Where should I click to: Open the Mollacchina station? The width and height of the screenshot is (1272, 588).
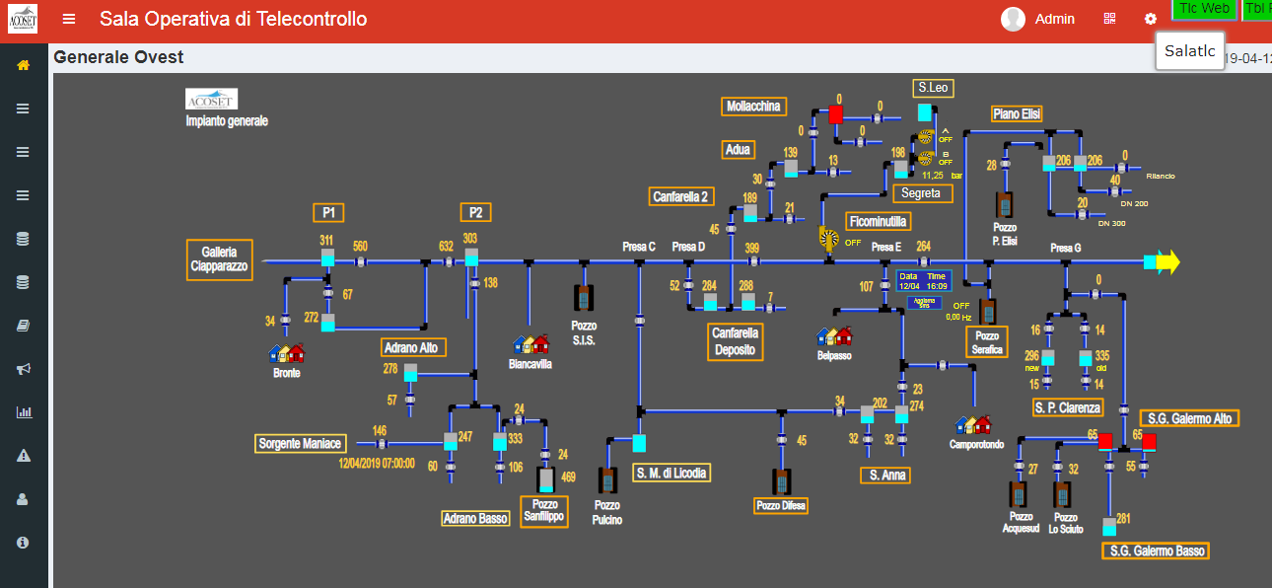pos(753,107)
